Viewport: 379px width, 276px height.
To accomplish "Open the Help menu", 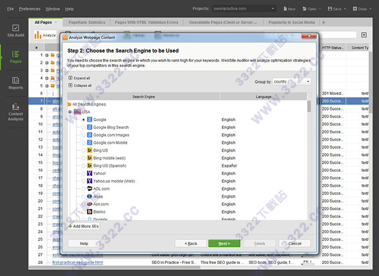I will 69,9.
